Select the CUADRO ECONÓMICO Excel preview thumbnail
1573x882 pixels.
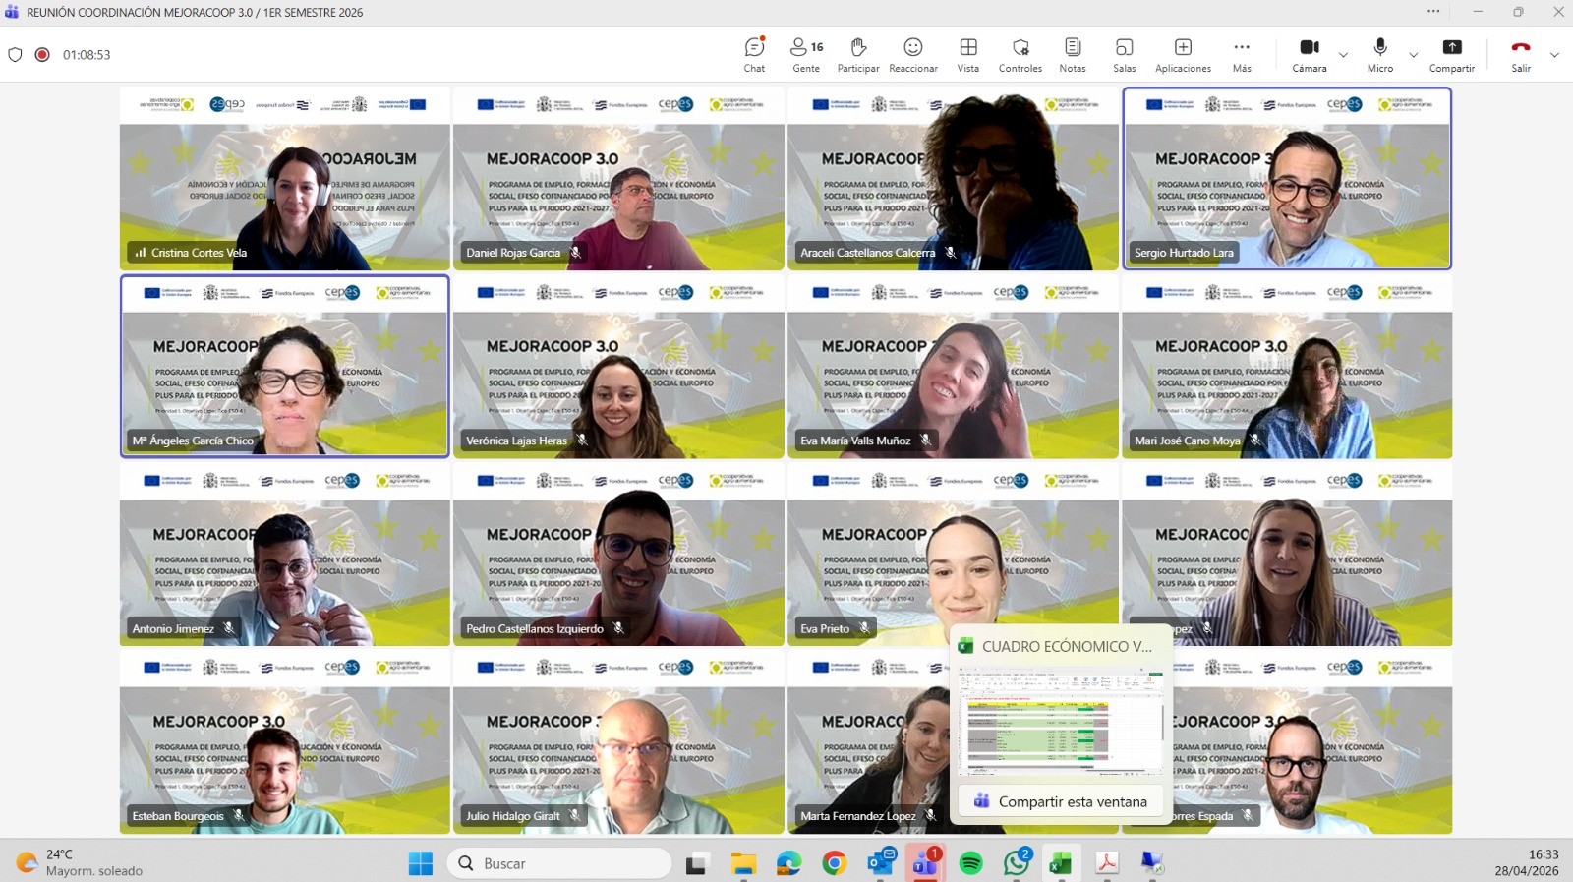tap(1061, 722)
